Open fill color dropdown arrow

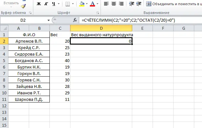(87, 4)
